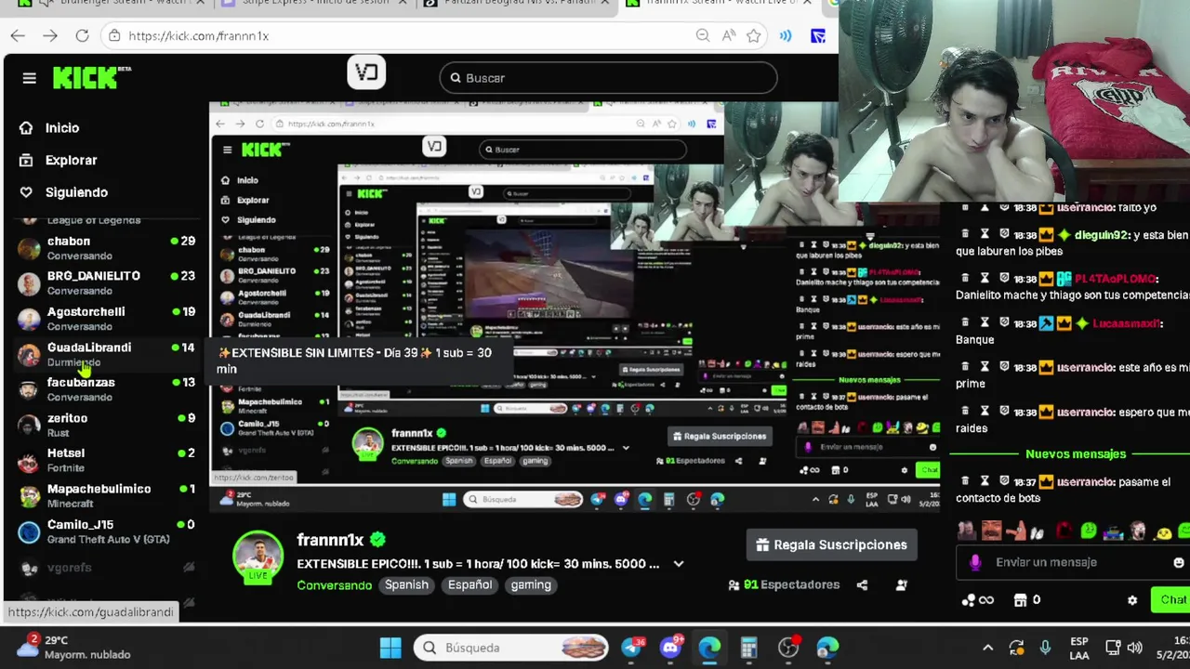This screenshot has height=669, width=1190.
Task: Click frannn1x profile avatar with LIVE badge
Action: 258,557
